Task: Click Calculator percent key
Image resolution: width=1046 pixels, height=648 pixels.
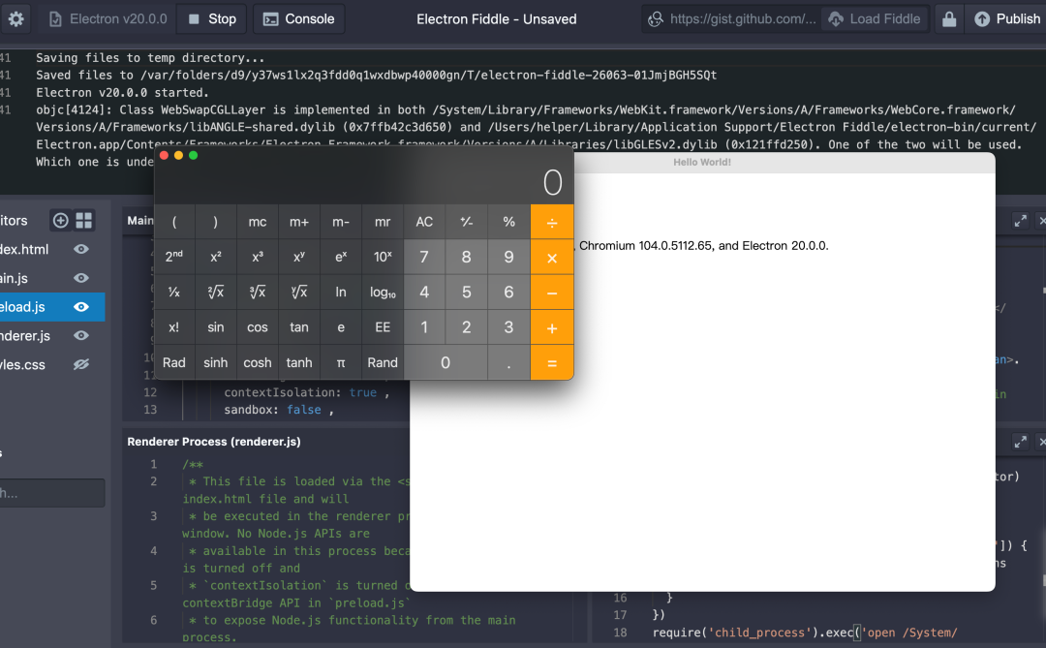Action: pyautogui.click(x=509, y=222)
